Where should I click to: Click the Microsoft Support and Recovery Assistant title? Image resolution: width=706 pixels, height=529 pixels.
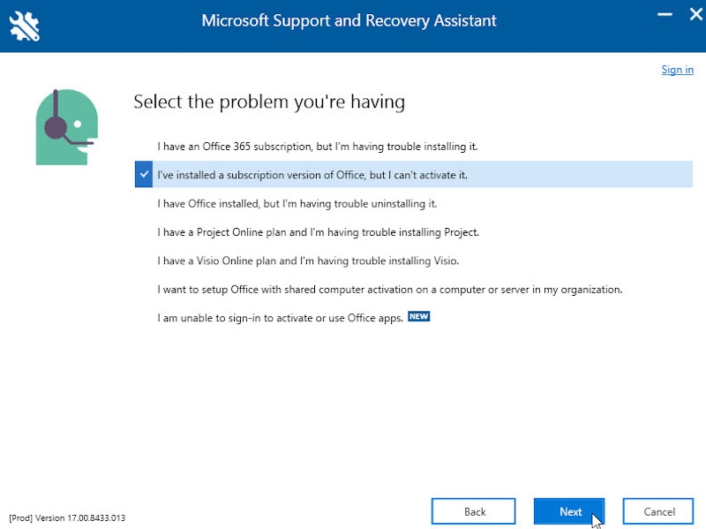(349, 20)
